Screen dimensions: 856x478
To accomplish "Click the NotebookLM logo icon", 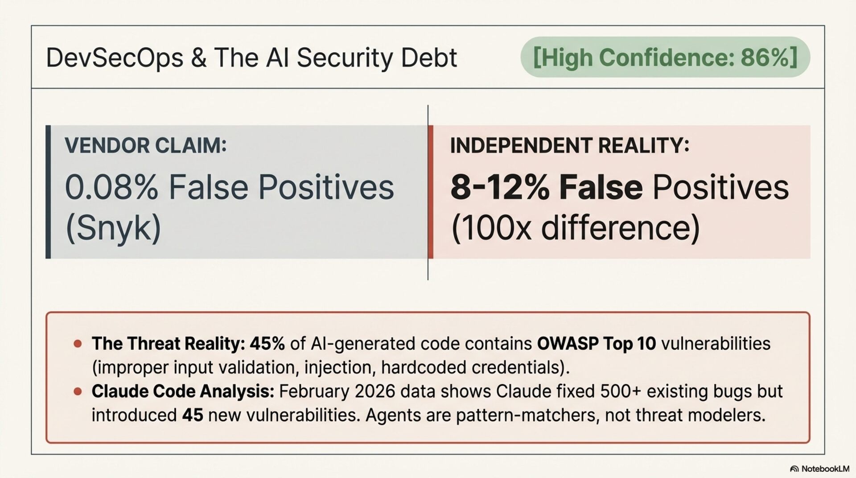I will click(x=794, y=469).
